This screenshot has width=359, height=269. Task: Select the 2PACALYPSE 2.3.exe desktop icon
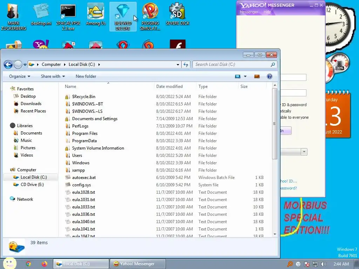pos(68,16)
